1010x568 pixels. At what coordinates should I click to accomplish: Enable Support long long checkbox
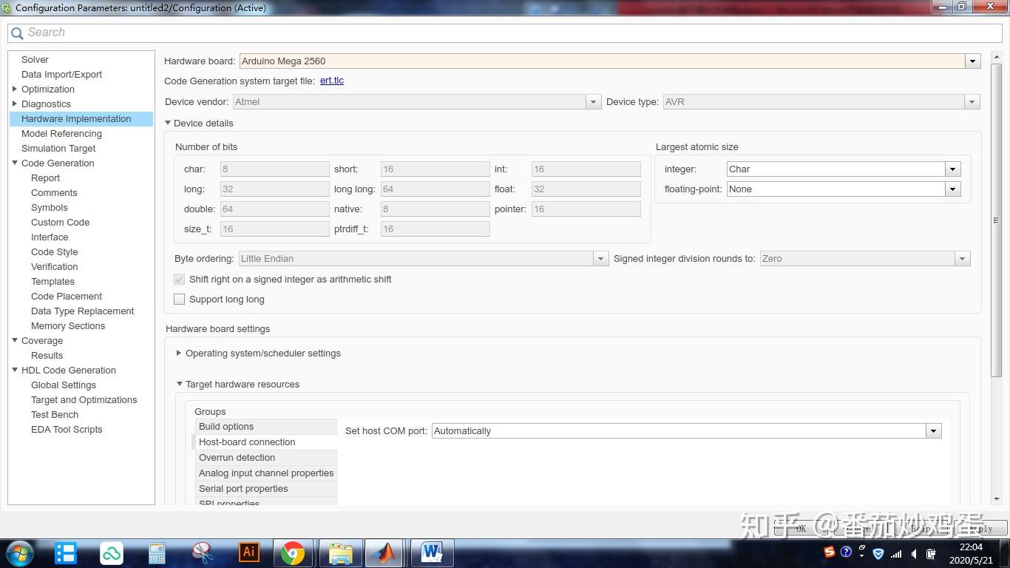179,300
